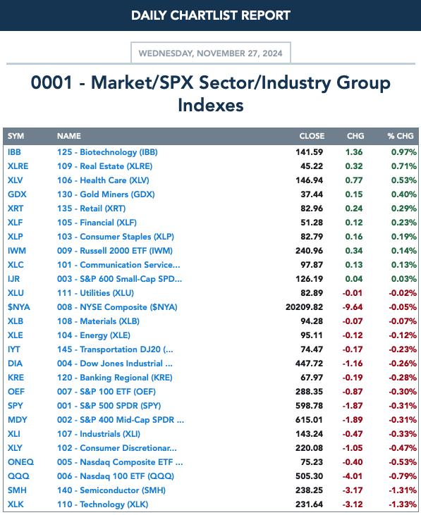Viewport: 421px width, 515px height.
Task: Open 104 - Energy (XLE) link
Action: pos(94,335)
